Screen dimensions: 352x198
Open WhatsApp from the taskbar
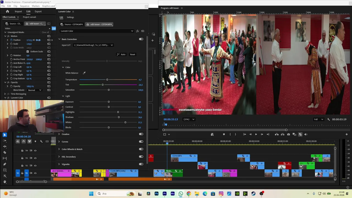(181, 194)
